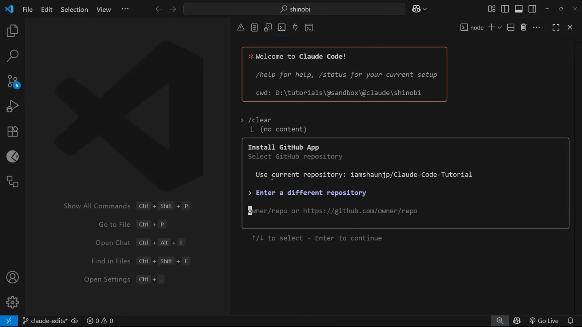This screenshot has width=582, height=327.
Task: Publish changes with the cloud sync icon
Action: coord(75,321)
